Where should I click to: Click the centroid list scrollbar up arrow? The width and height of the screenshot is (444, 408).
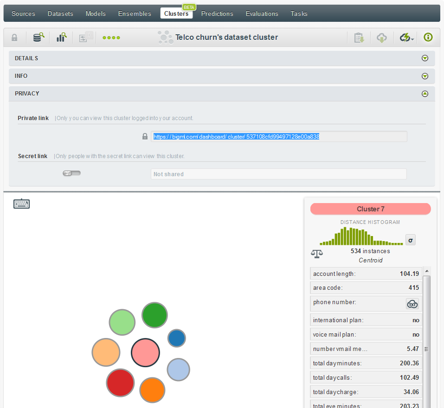[x=427, y=271]
